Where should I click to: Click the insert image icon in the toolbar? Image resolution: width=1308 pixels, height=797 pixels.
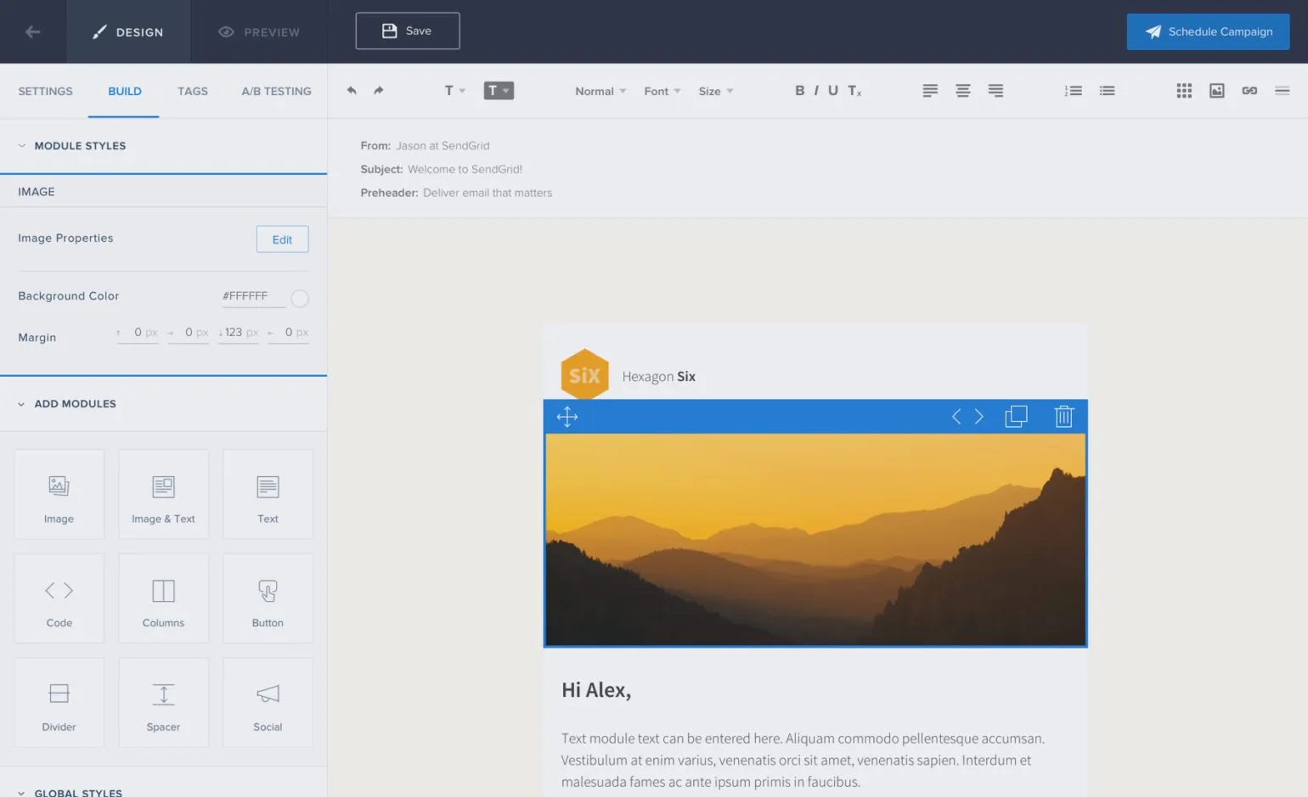pos(1216,90)
